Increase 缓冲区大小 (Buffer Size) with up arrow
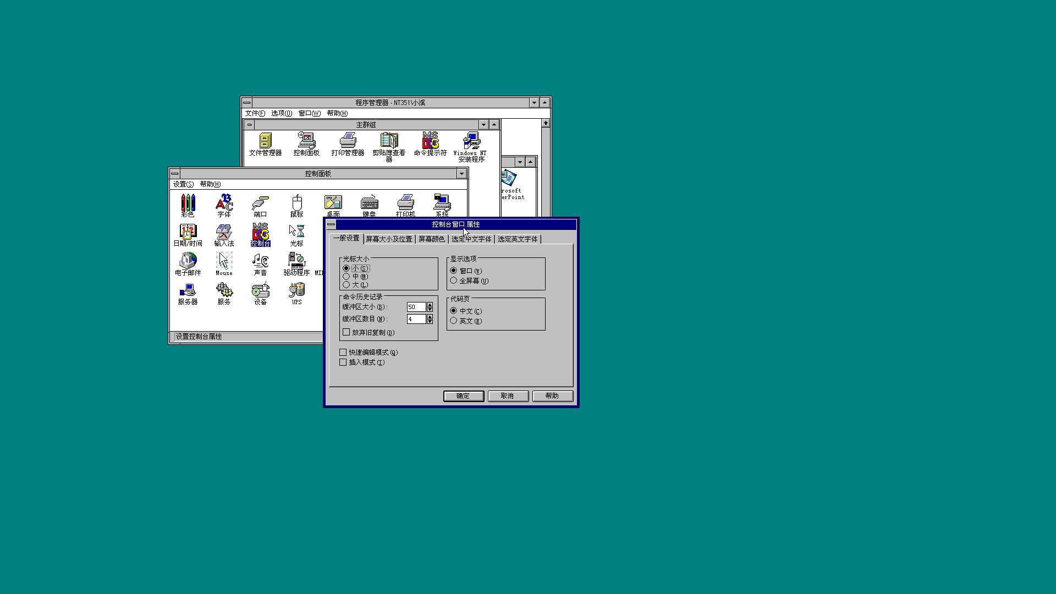 pos(430,305)
